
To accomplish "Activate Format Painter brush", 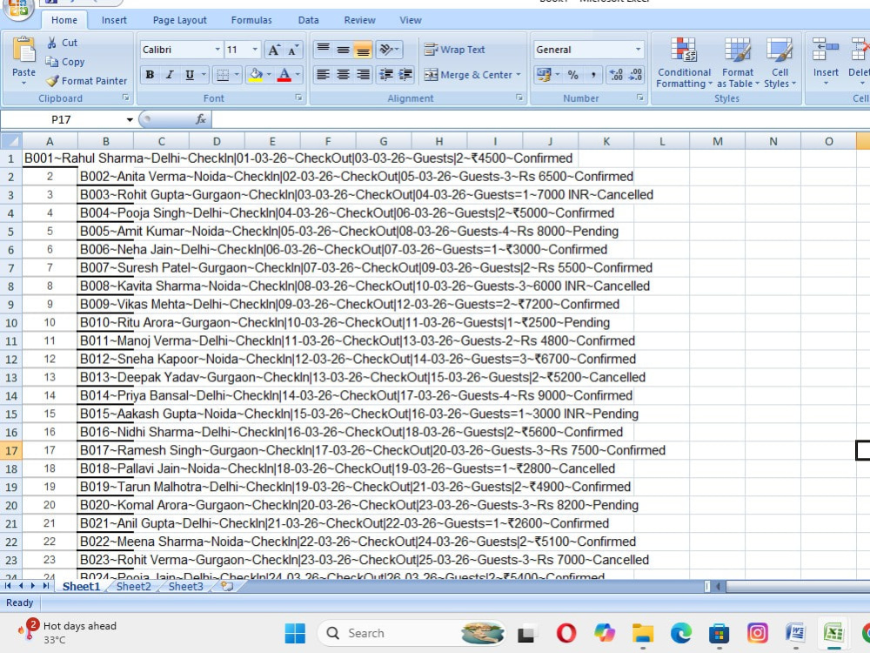I will click(x=86, y=80).
